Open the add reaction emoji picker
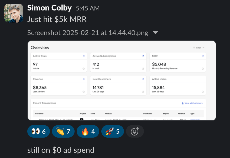 pos(135,131)
